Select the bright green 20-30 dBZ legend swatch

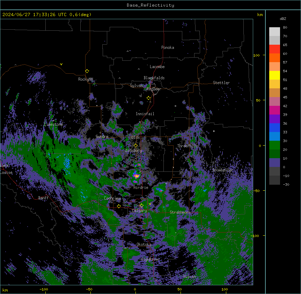tap(274, 145)
